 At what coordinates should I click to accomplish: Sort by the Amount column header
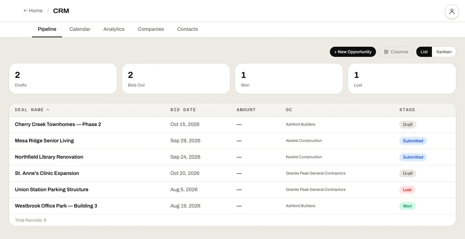(x=246, y=110)
